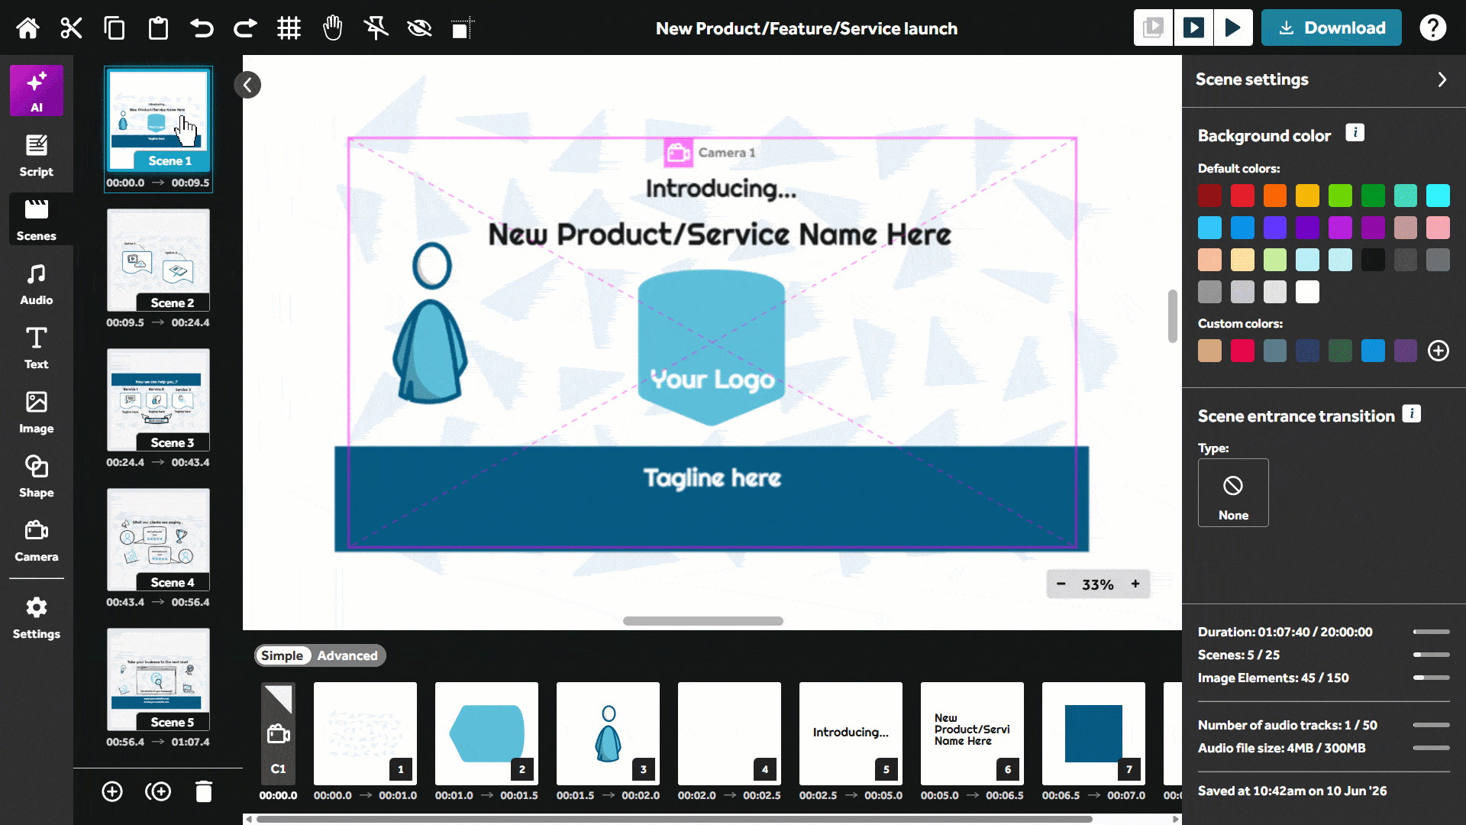This screenshot has height=825, width=1466.
Task: Select timeline element 6 product name text
Action: tap(972, 733)
